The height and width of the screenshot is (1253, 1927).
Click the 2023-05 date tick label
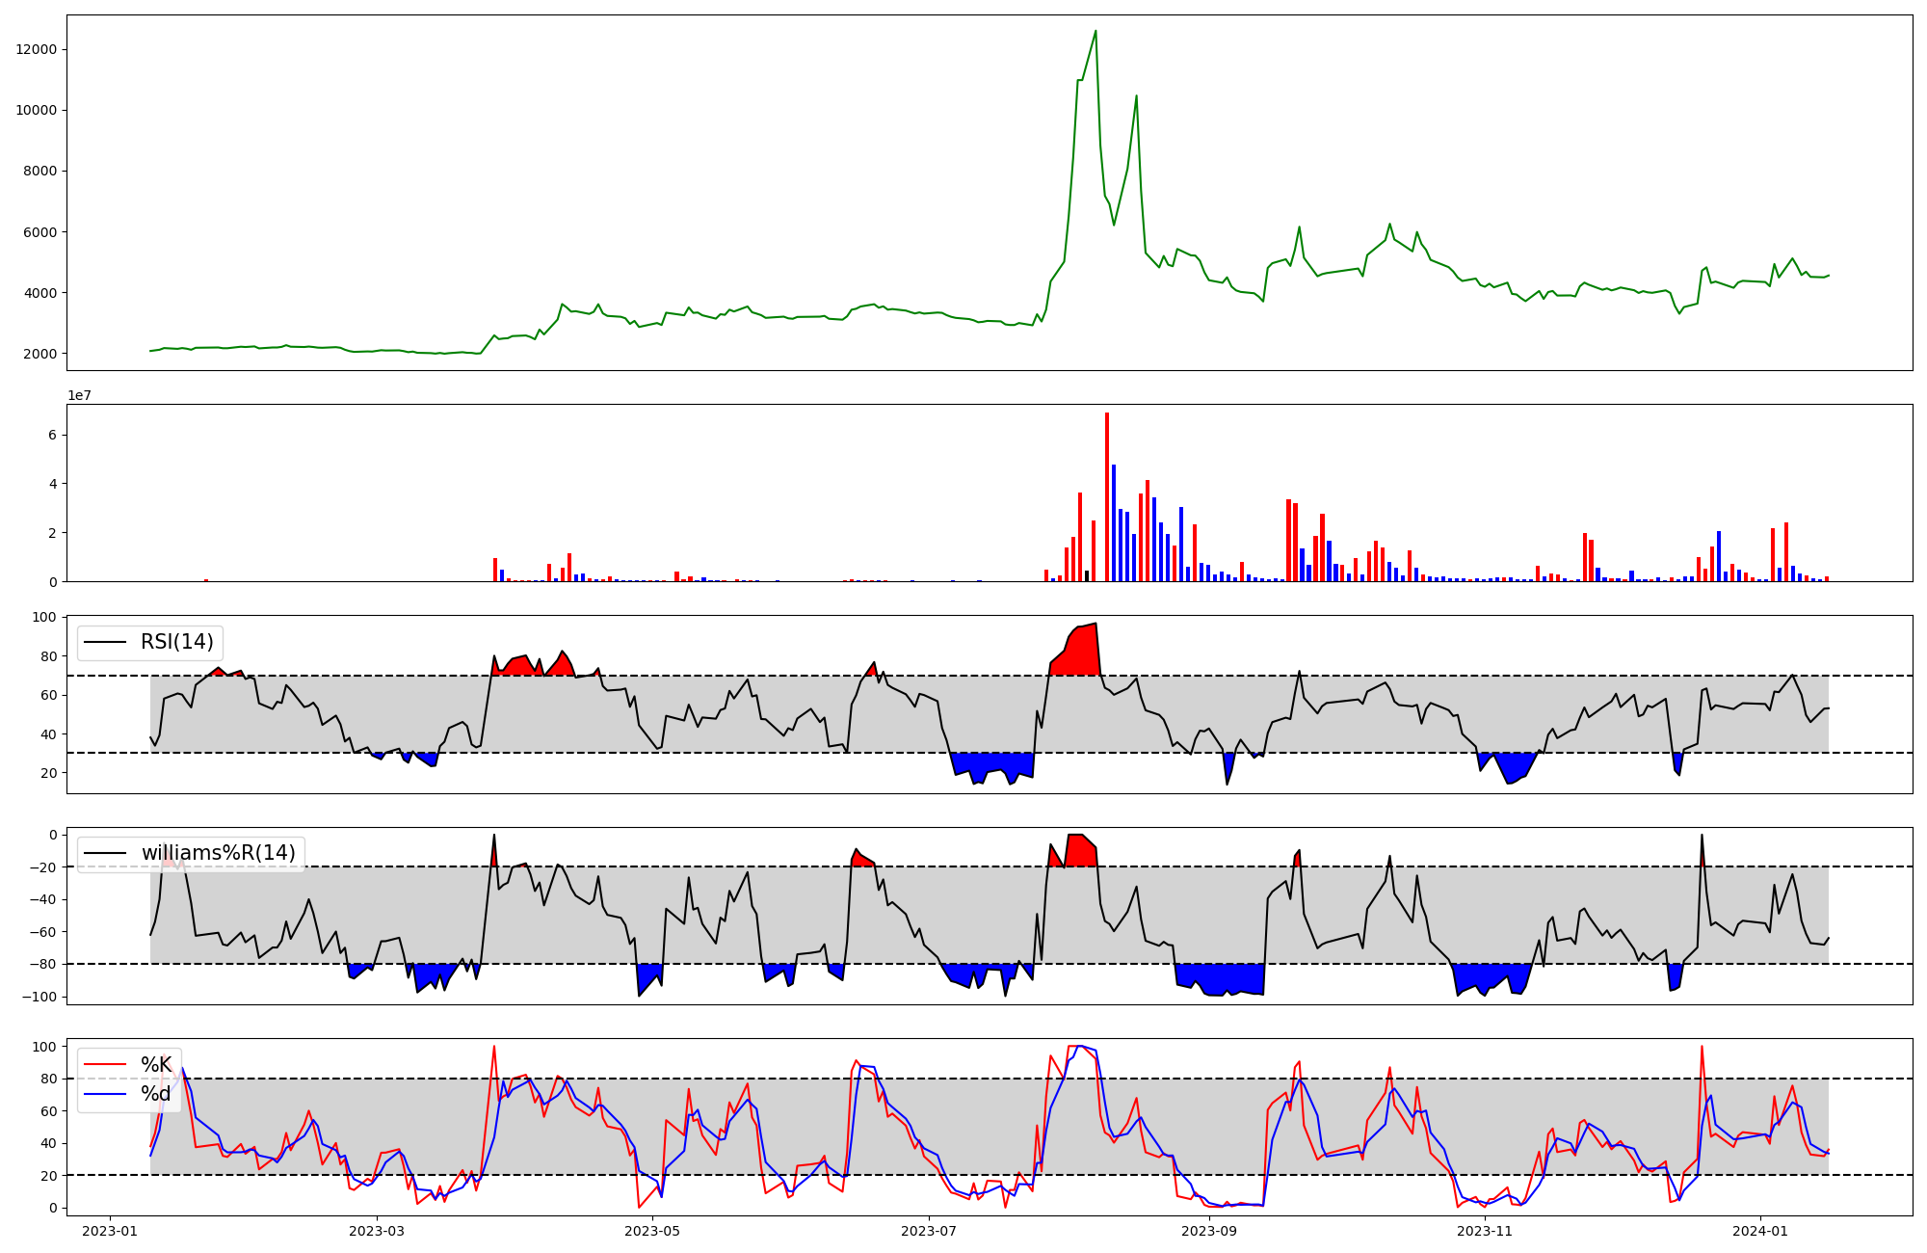tap(652, 1231)
